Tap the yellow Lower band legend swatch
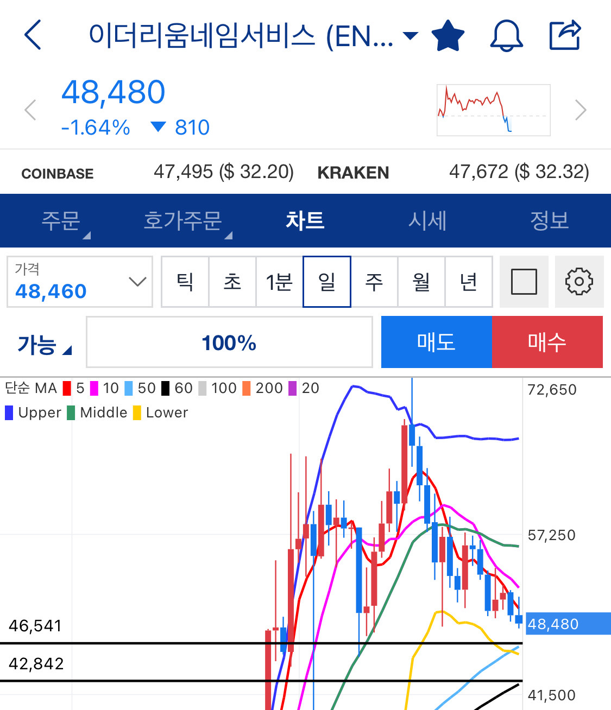611x710 pixels. [x=137, y=413]
